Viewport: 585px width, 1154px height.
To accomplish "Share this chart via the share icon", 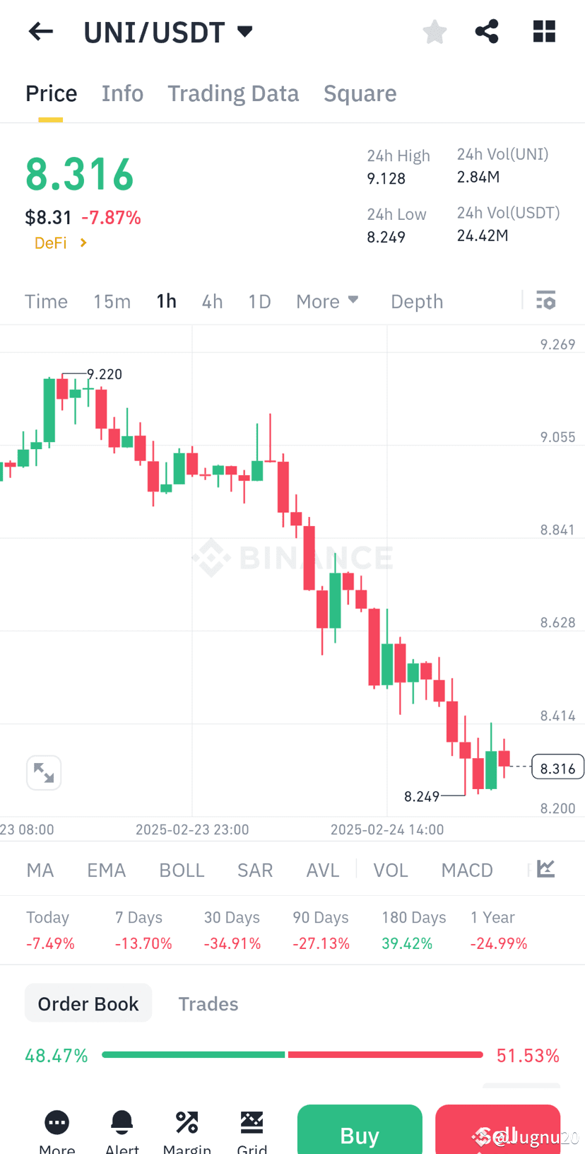I will [487, 31].
